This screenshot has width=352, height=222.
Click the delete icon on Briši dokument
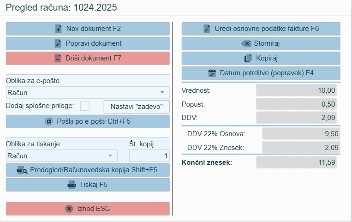58,58
